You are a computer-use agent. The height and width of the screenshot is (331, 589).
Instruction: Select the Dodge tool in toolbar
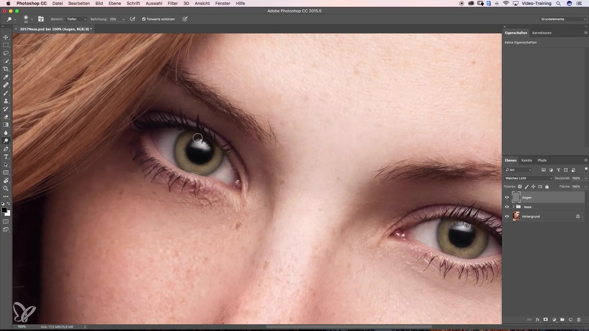(x=6, y=141)
